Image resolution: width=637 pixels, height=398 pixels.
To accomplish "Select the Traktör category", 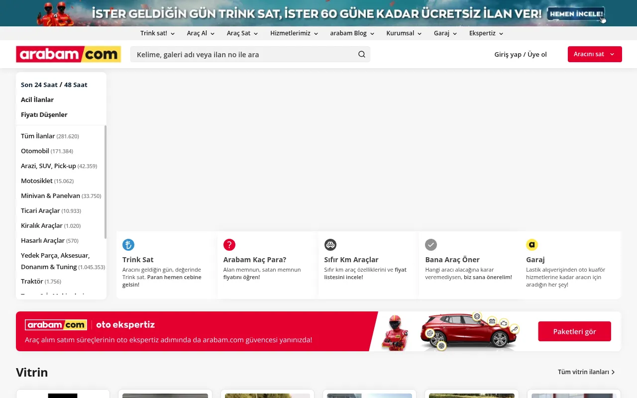I will [x=41, y=281].
